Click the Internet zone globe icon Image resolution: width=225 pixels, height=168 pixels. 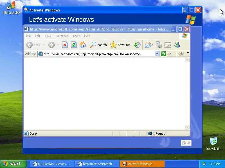pyautogui.click(x=150, y=134)
